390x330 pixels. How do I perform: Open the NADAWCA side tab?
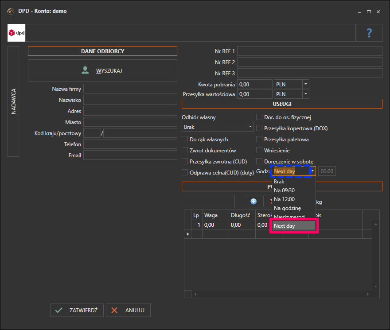[13, 101]
